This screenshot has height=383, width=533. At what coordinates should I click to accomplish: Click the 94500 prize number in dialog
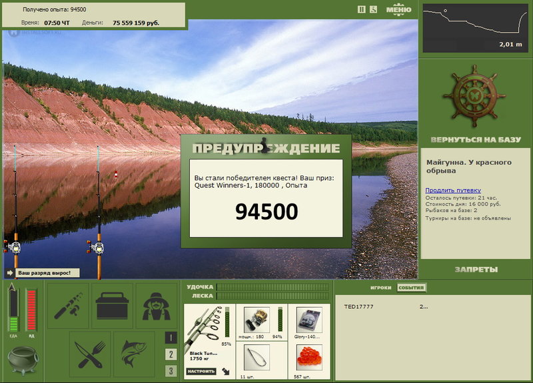click(266, 212)
